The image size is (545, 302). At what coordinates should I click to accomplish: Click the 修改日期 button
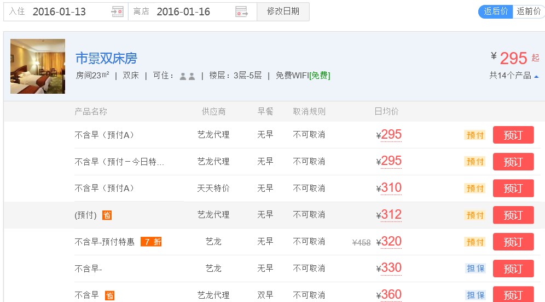[x=283, y=12]
